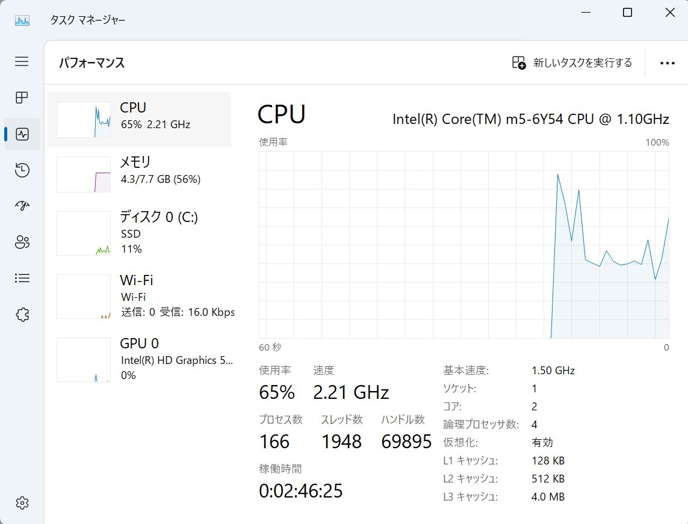Select the Performance page icon

(22, 134)
